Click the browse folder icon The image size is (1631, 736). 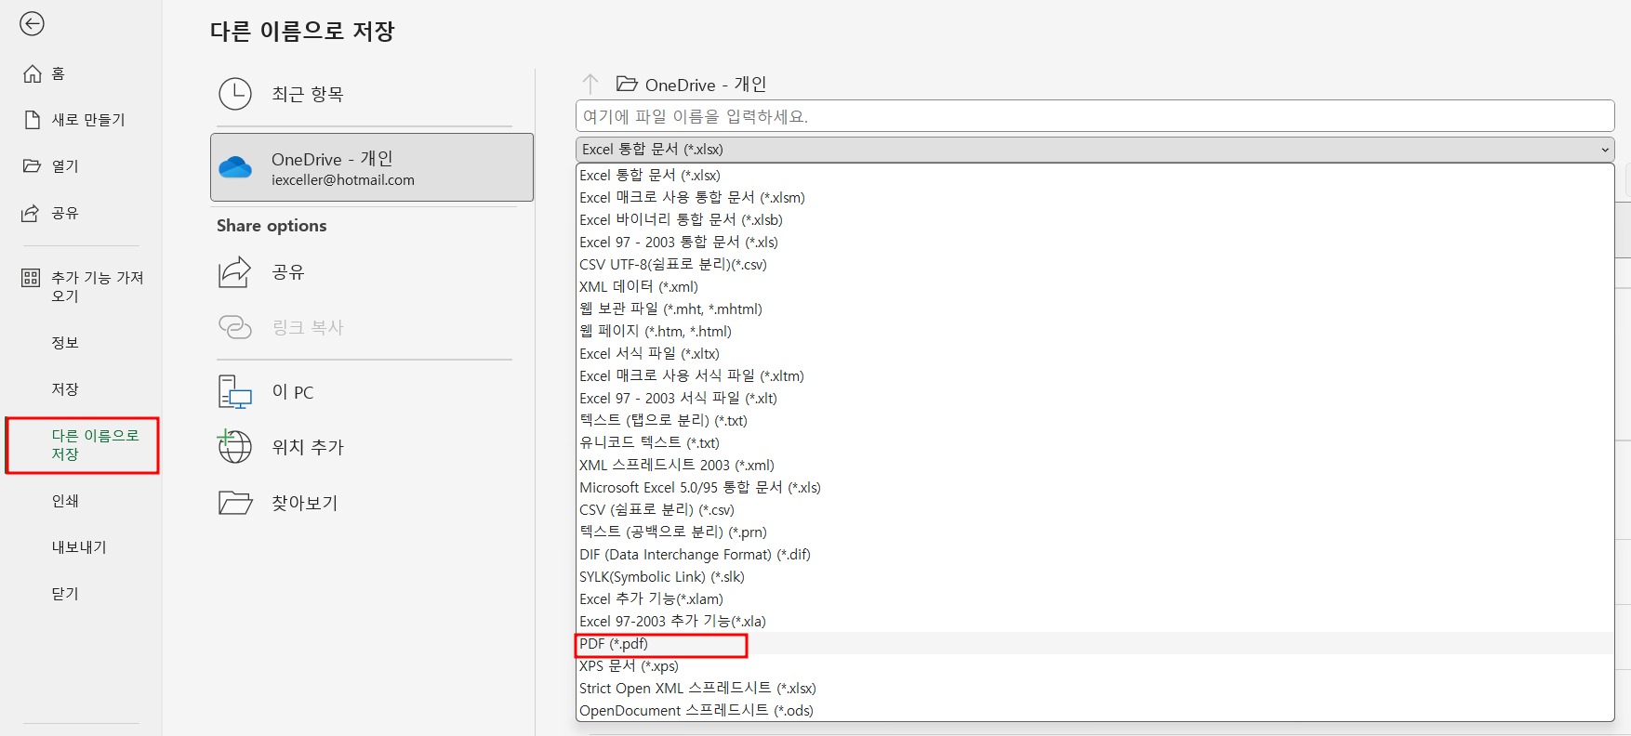[x=235, y=503]
